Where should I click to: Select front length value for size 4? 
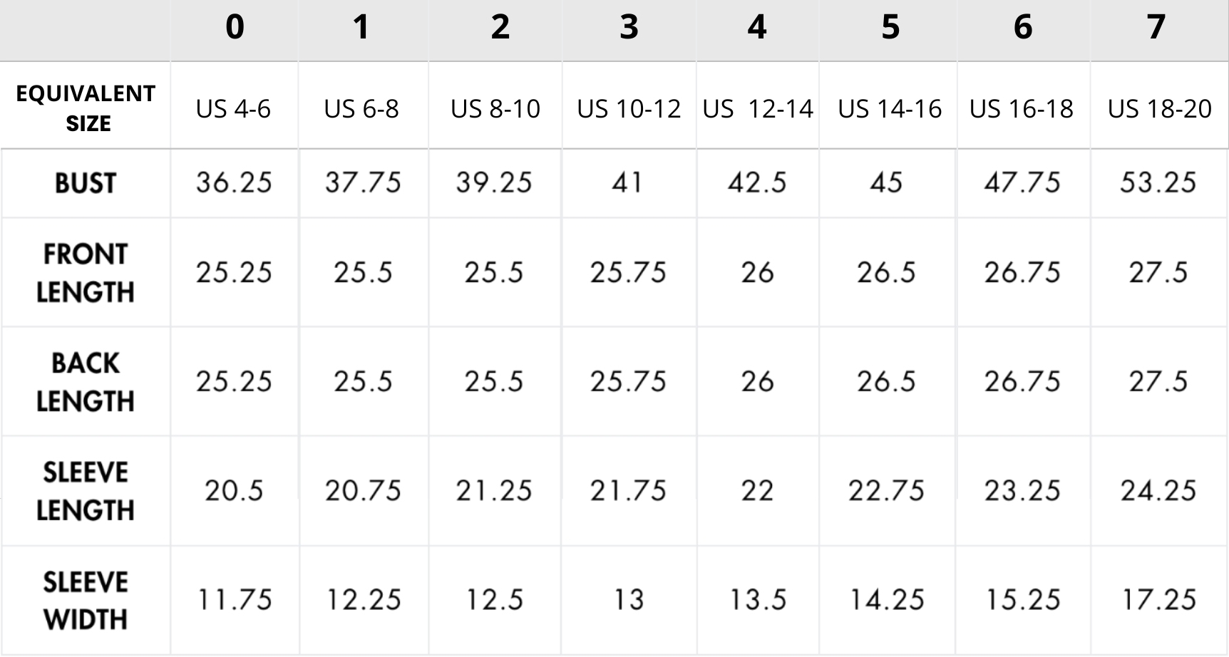[757, 273]
